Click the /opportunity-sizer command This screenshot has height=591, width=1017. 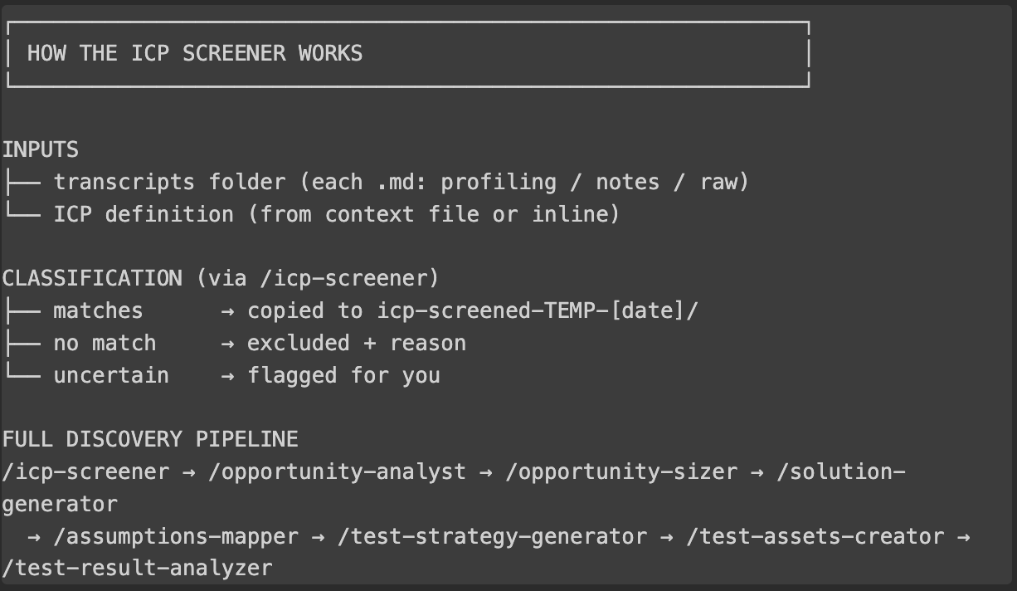620,471
